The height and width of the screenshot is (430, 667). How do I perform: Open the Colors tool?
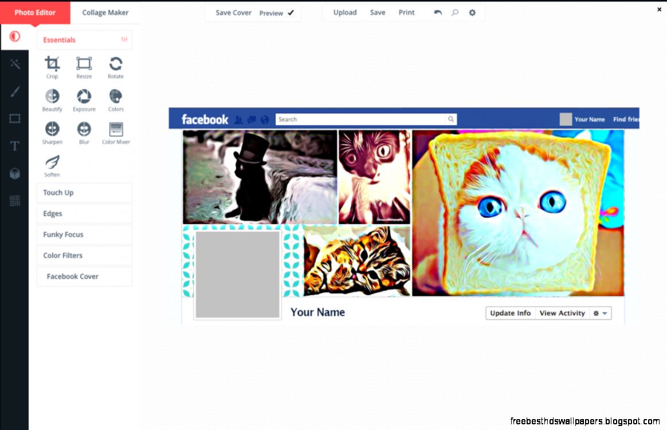coord(116,100)
